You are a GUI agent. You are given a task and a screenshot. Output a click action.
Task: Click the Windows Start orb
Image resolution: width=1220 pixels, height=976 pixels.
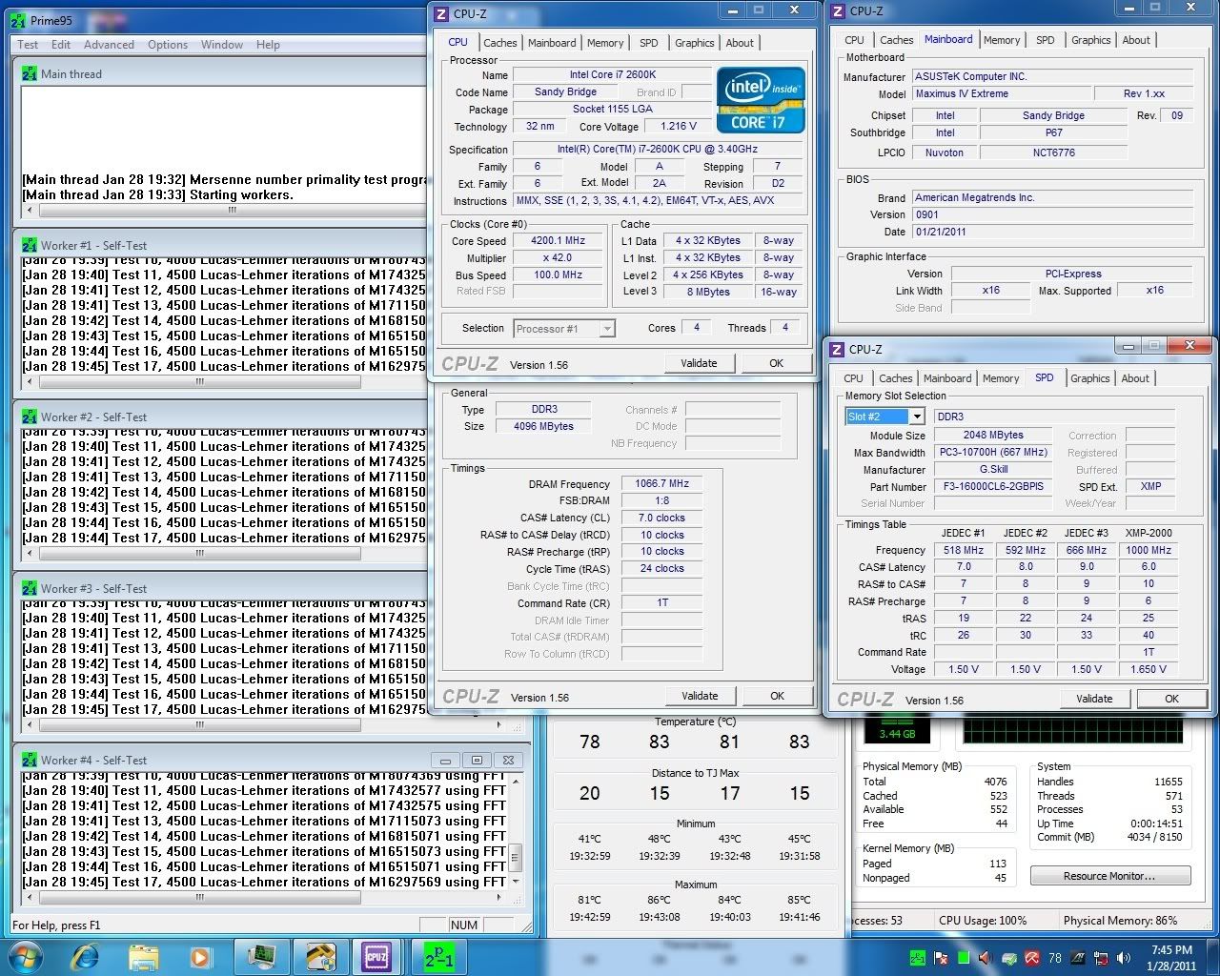[26, 955]
